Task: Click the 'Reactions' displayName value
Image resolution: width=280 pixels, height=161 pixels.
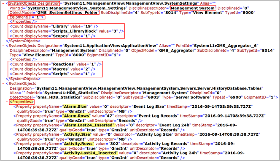Action: [63, 64]
